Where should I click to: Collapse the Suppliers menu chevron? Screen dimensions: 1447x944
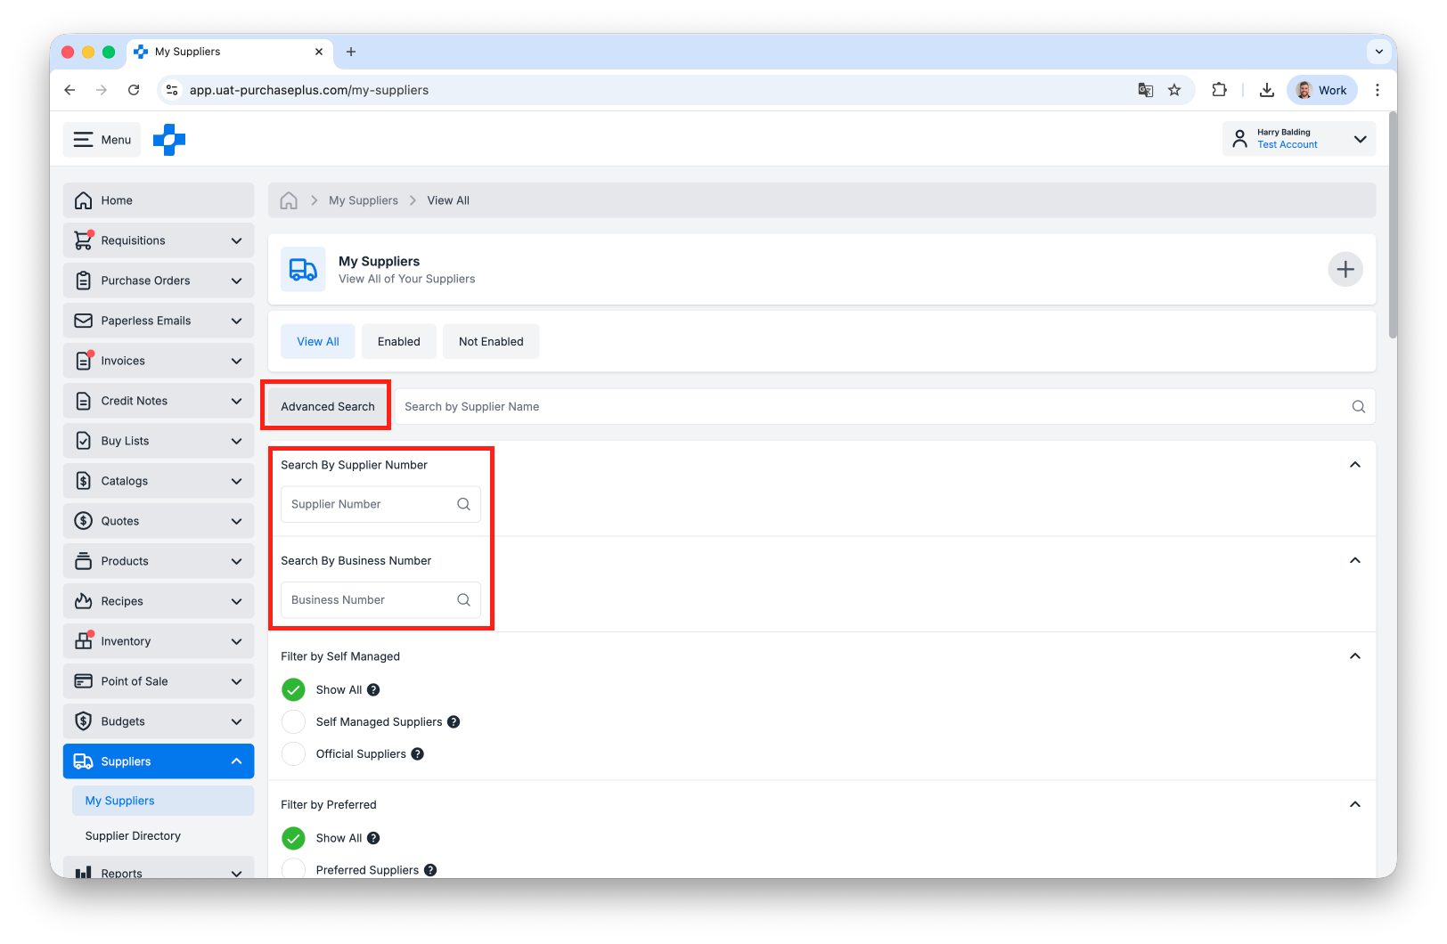click(236, 761)
